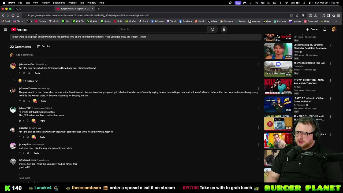Open the Profiles menu
Screen dimensions: 343x193
72,3
